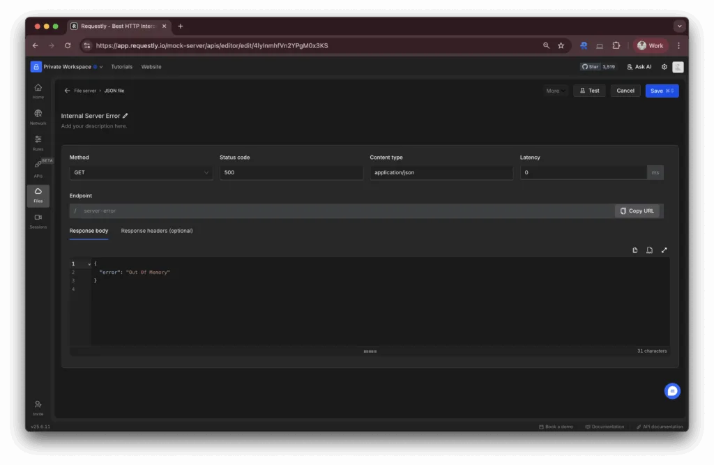Screen dimensions: 714x465
Task: Click the site info icon in address bar
Action: coord(87,45)
